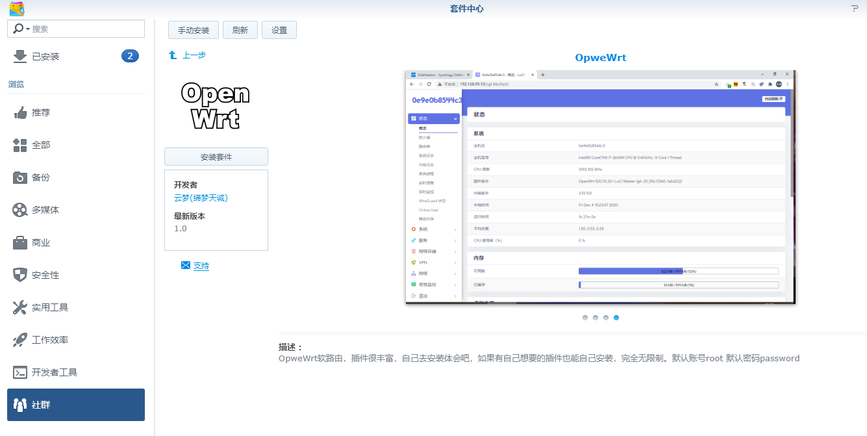Image resolution: width=867 pixels, height=436 pixels.
Task: Select the 已安装 (Installed) sidebar icon
Action: (19, 57)
